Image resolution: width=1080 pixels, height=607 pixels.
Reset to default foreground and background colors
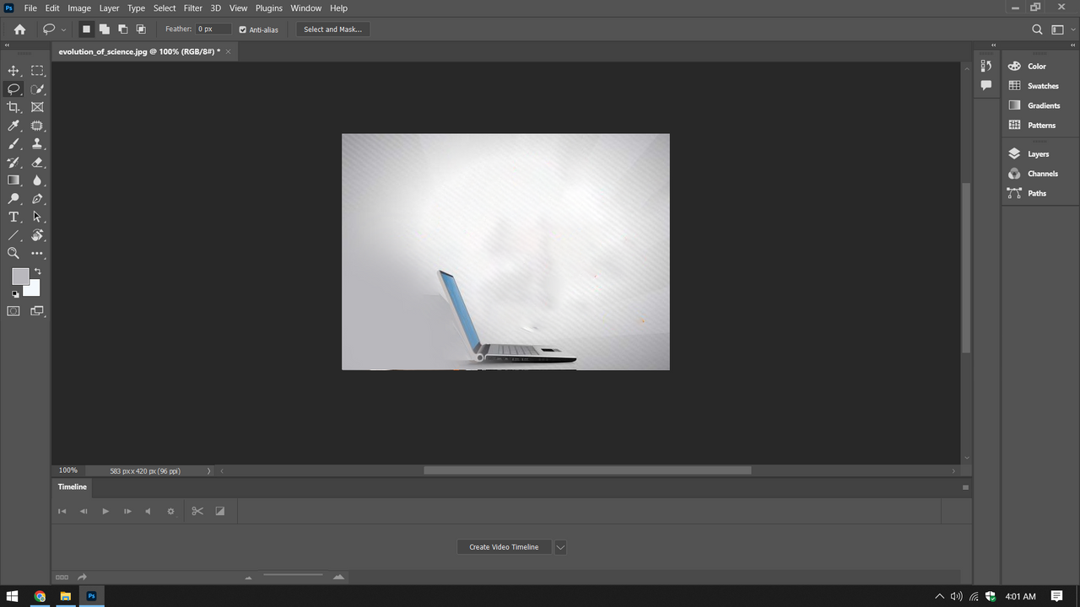coord(15,294)
